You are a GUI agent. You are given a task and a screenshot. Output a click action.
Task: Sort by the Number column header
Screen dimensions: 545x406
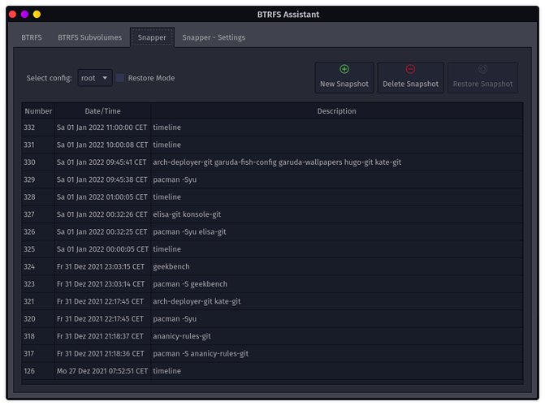[x=38, y=111]
